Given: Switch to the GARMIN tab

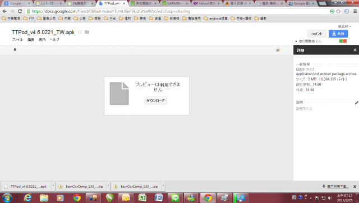Looking at the screenshot, I should point(175,3).
